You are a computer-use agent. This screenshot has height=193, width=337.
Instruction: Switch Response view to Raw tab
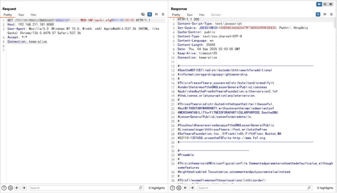pos(190,15)
